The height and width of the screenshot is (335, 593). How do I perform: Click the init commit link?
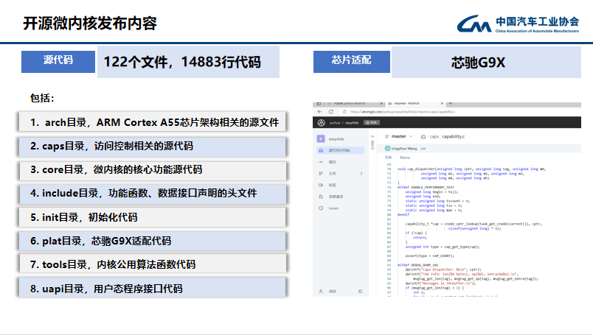[x=423, y=149]
